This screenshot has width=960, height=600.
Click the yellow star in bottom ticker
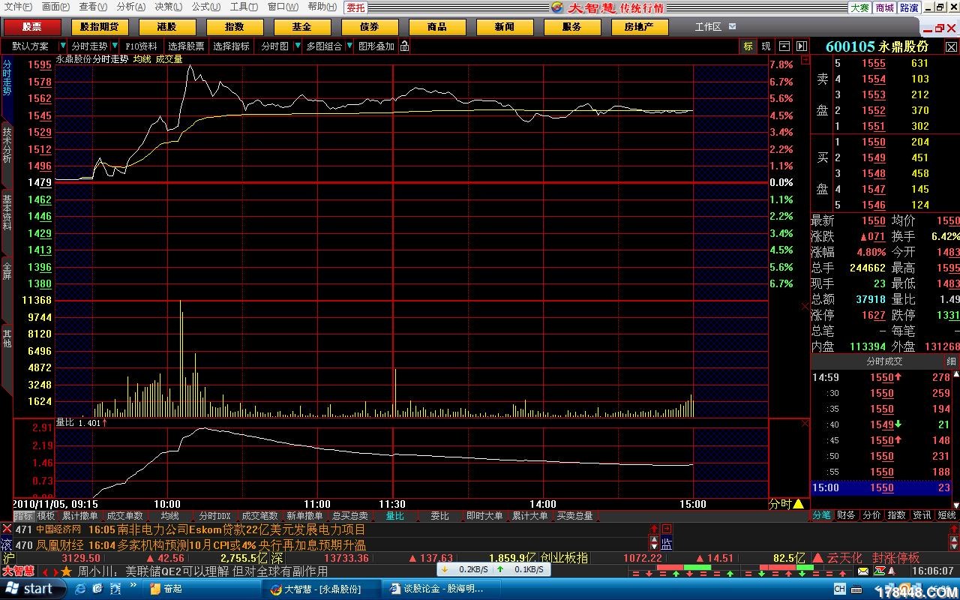(66, 571)
